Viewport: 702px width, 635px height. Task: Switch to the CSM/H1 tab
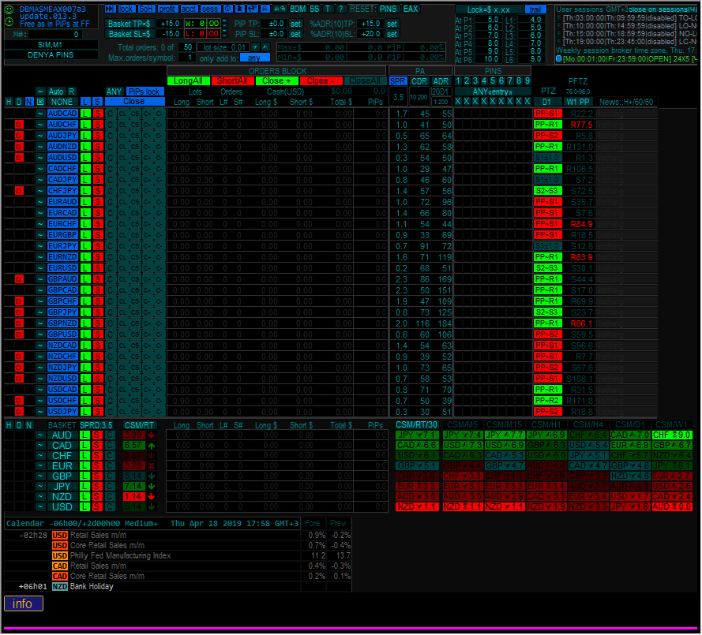546,425
